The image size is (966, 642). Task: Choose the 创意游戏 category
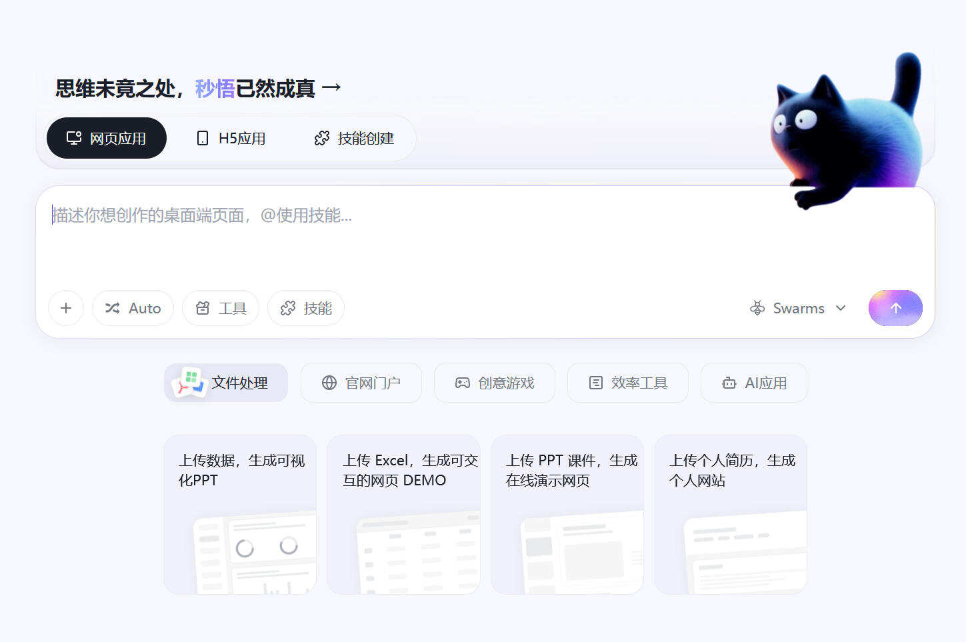click(x=494, y=383)
